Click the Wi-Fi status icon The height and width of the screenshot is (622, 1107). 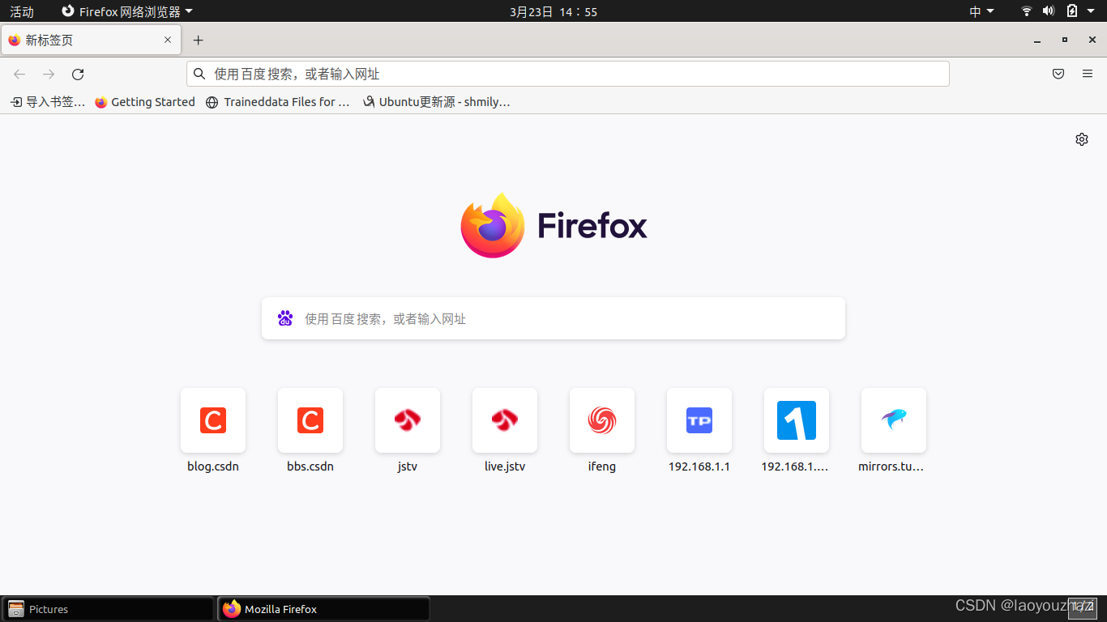click(x=1027, y=11)
